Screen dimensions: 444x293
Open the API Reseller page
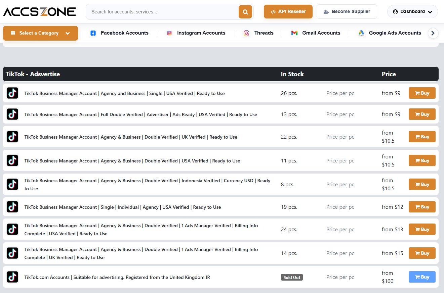pos(288,11)
